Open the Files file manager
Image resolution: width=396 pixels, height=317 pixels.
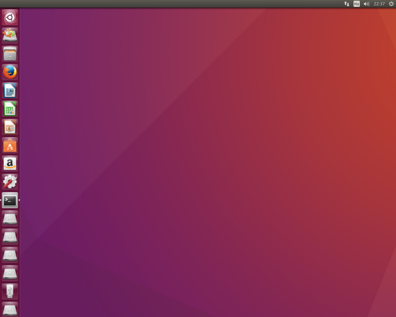click(10, 53)
